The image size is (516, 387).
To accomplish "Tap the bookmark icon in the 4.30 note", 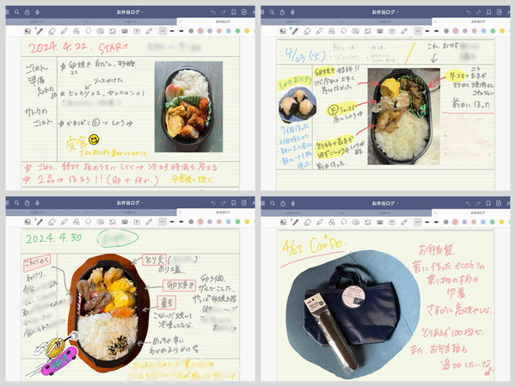I will pos(233,203).
